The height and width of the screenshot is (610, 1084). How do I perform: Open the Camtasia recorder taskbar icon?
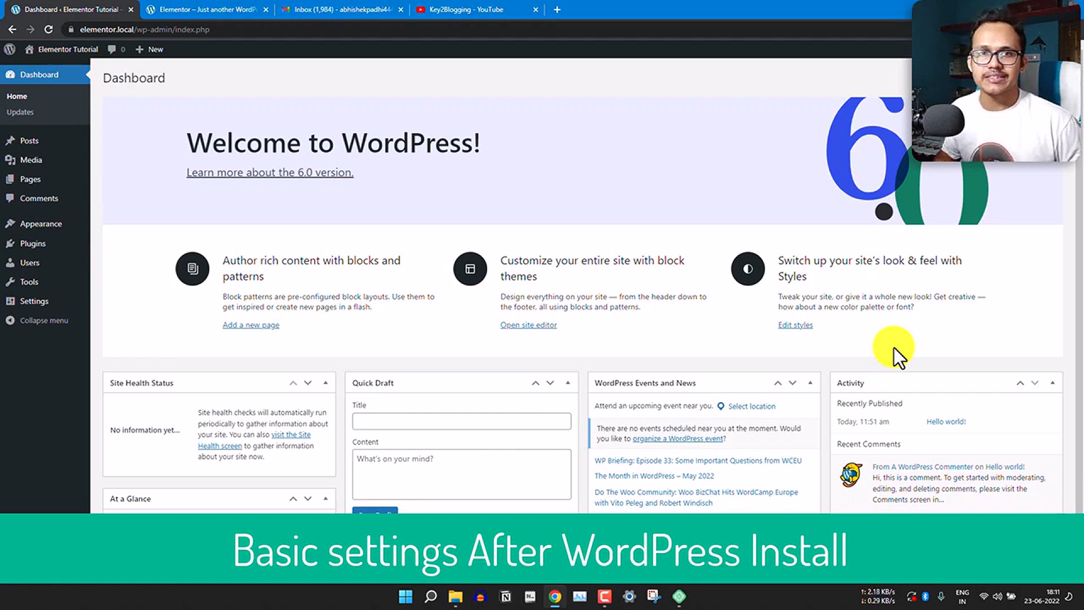point(605,596)
